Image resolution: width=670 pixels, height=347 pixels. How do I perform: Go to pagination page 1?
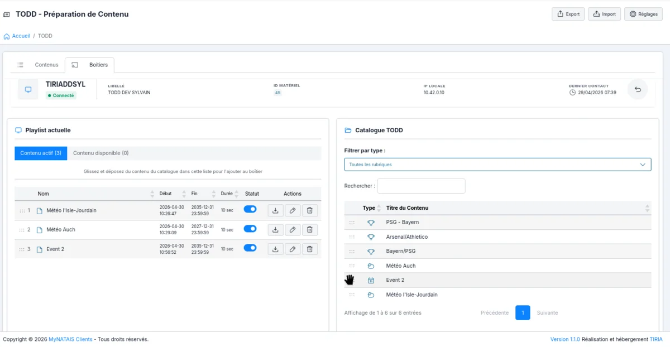point(523,313)
